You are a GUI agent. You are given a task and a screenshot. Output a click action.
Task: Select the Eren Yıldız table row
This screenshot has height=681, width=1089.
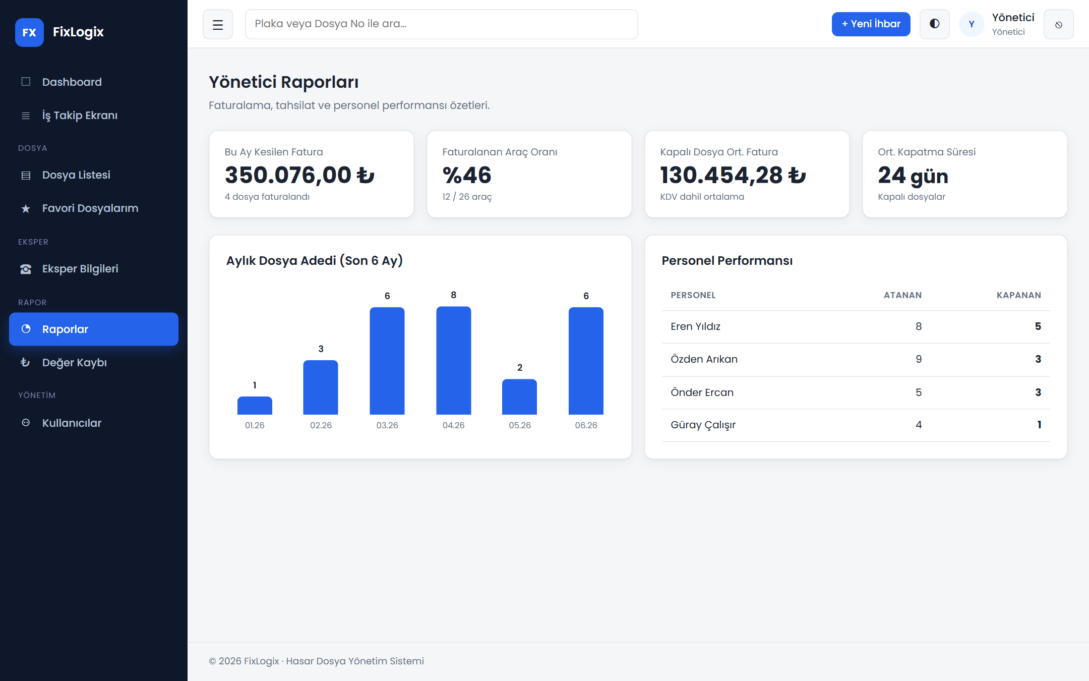pos(856,326)
